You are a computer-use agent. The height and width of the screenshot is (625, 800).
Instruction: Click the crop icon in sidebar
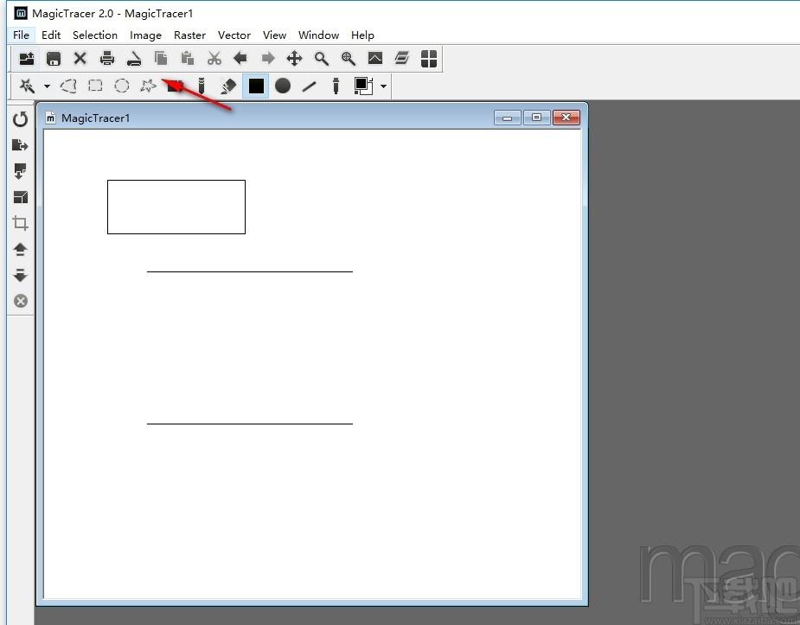pos(20,223)
